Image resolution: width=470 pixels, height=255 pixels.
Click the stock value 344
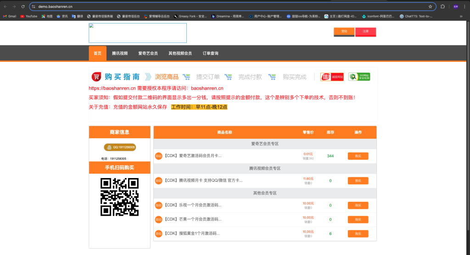pyautogui.click(x=330, y=156)
